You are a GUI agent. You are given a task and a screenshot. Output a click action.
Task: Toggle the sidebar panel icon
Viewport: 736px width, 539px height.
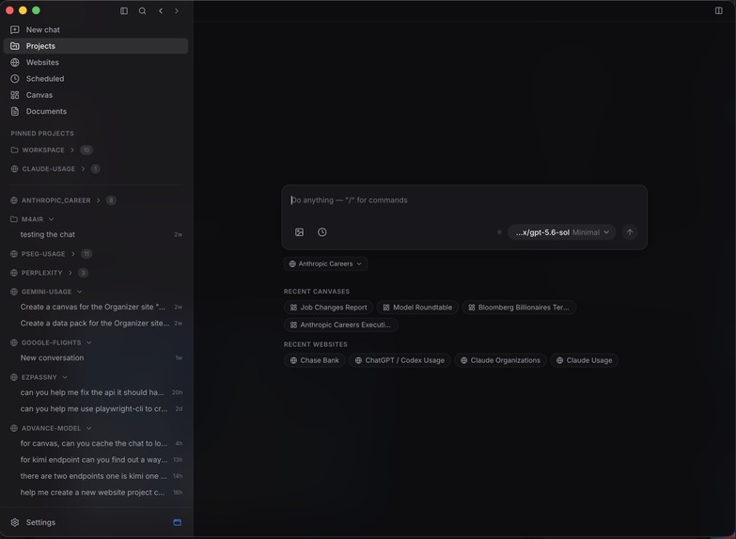[x=124, y=10]
